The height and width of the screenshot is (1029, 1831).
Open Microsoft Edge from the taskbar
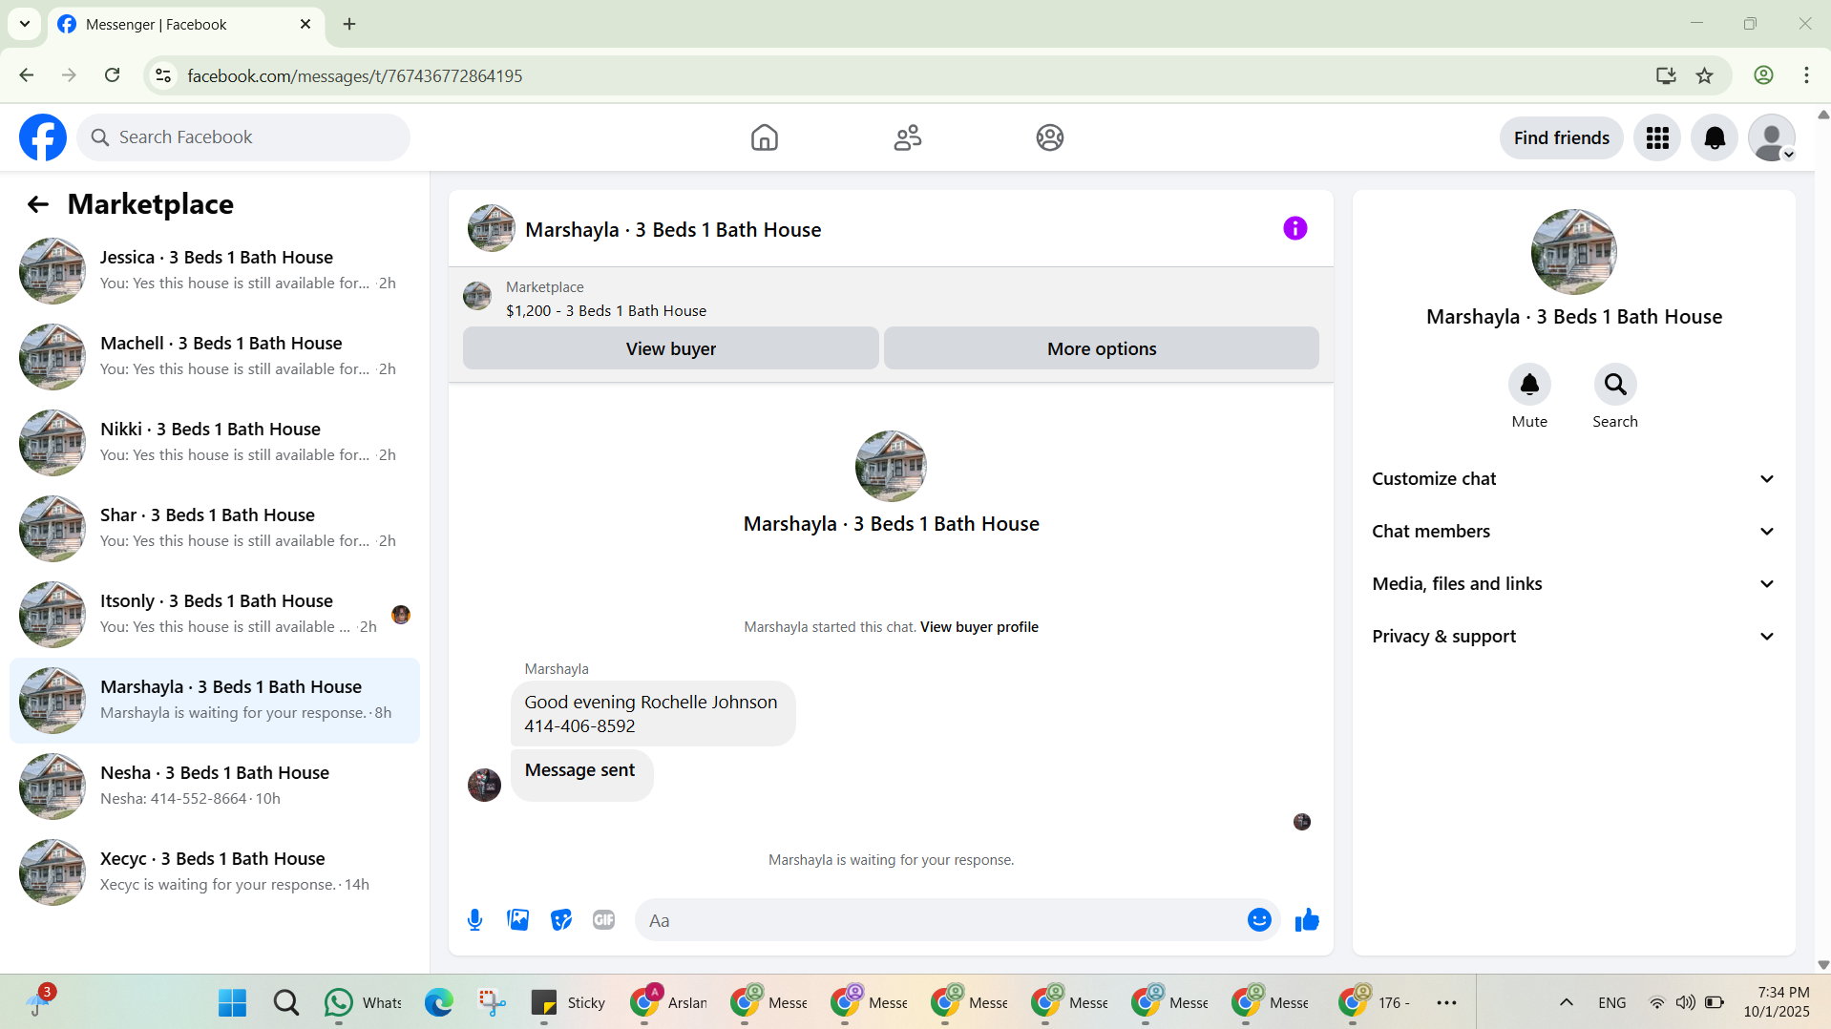(439, 1003)
